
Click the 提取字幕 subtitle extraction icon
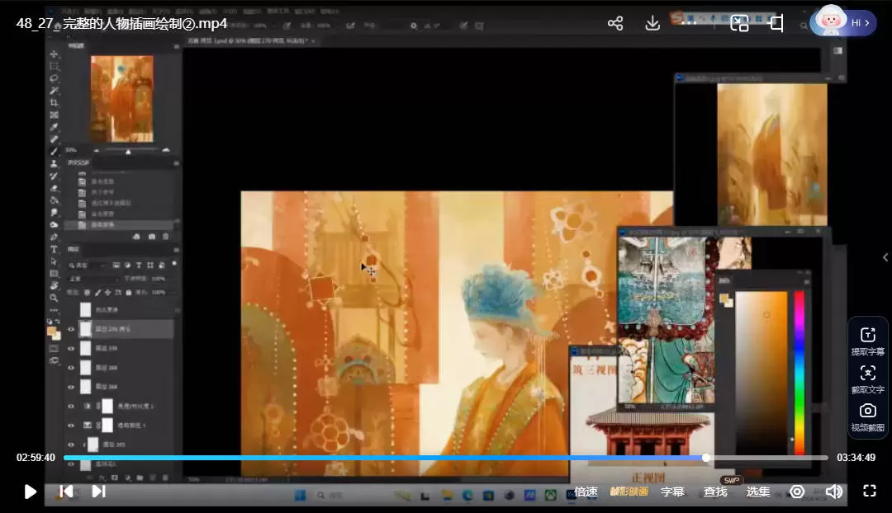click(x=867, y=335)
